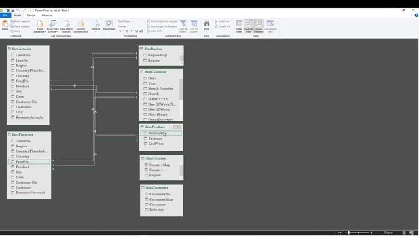Click Clear Sort in the ribbon
419x236 pixels.
155,31
